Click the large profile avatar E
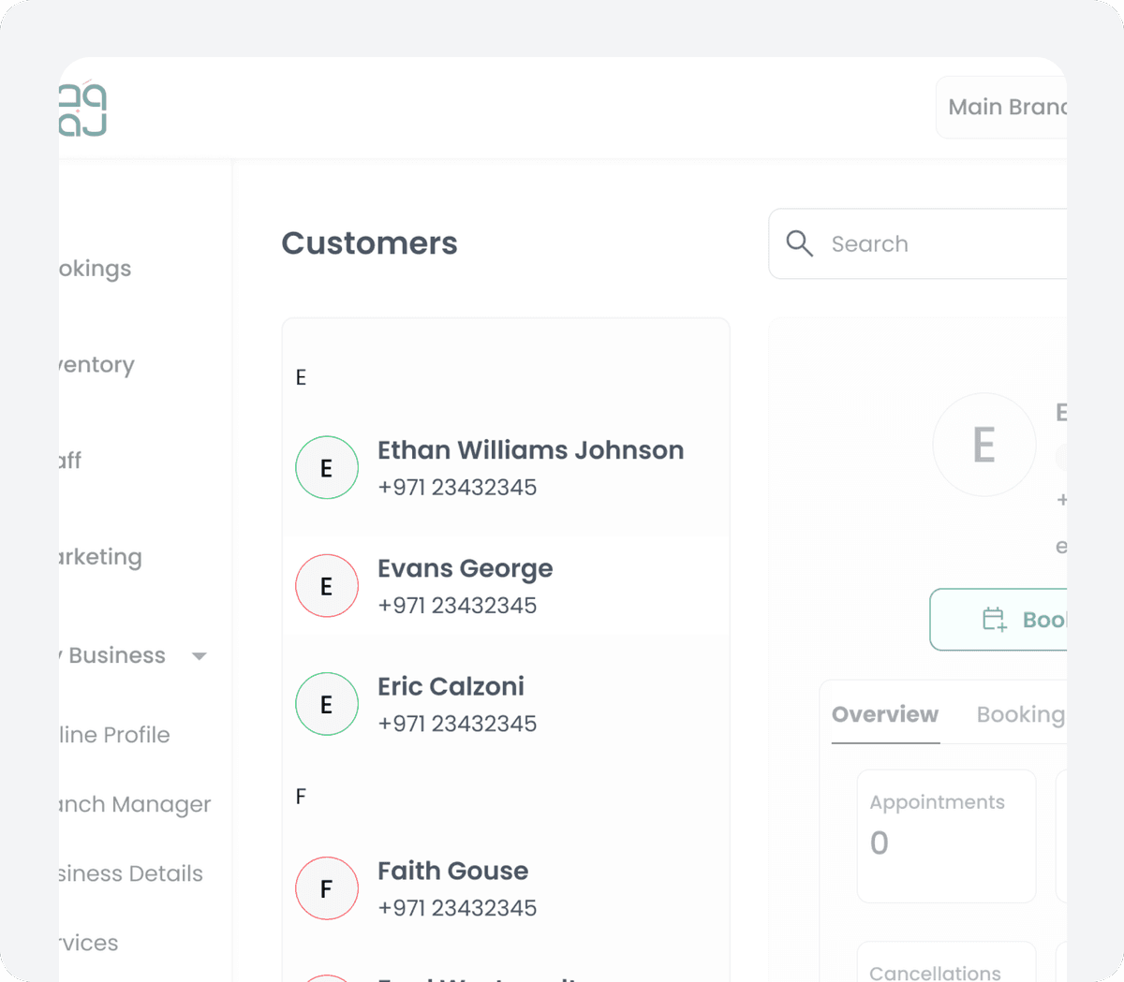 [x=983, y=445]
